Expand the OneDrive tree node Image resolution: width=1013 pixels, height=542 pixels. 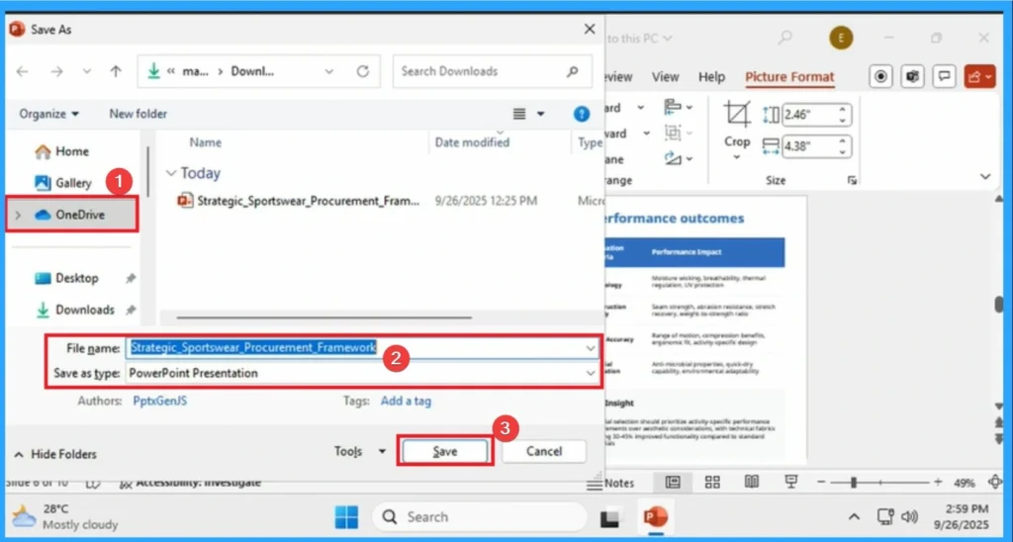coord(18,215)
